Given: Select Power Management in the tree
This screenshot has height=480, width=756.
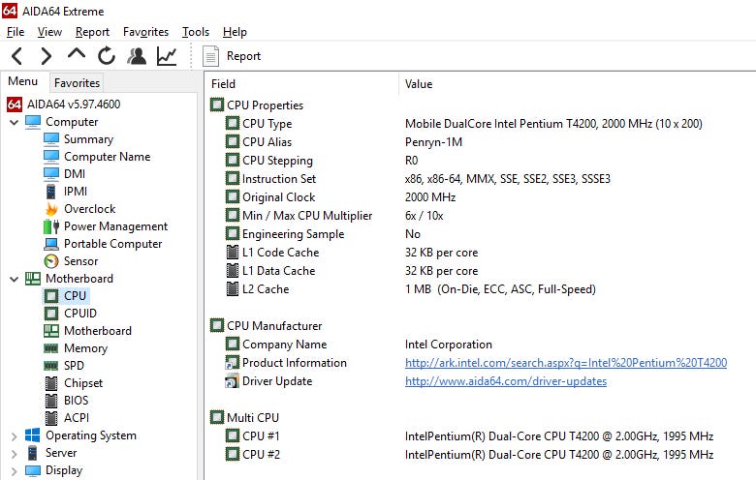Looking at the screenshot, I should coord(115,226).
